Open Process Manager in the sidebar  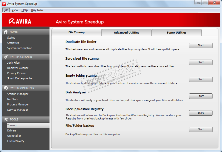coord(18,104)
